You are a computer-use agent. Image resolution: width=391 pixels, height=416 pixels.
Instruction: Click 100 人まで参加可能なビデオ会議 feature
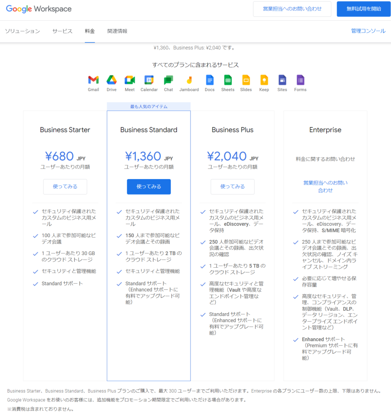69,238
